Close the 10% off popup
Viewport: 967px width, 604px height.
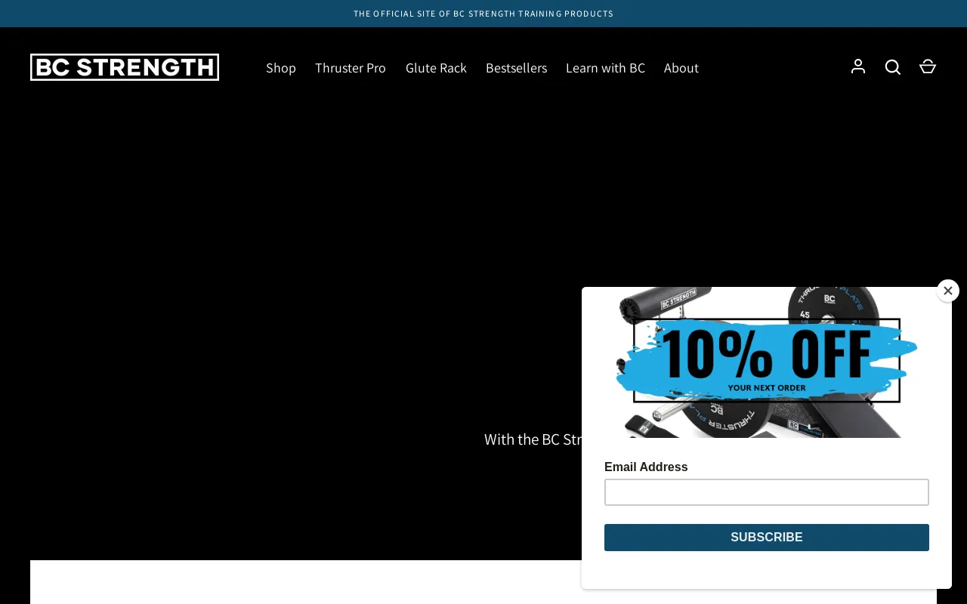[947, 291]
